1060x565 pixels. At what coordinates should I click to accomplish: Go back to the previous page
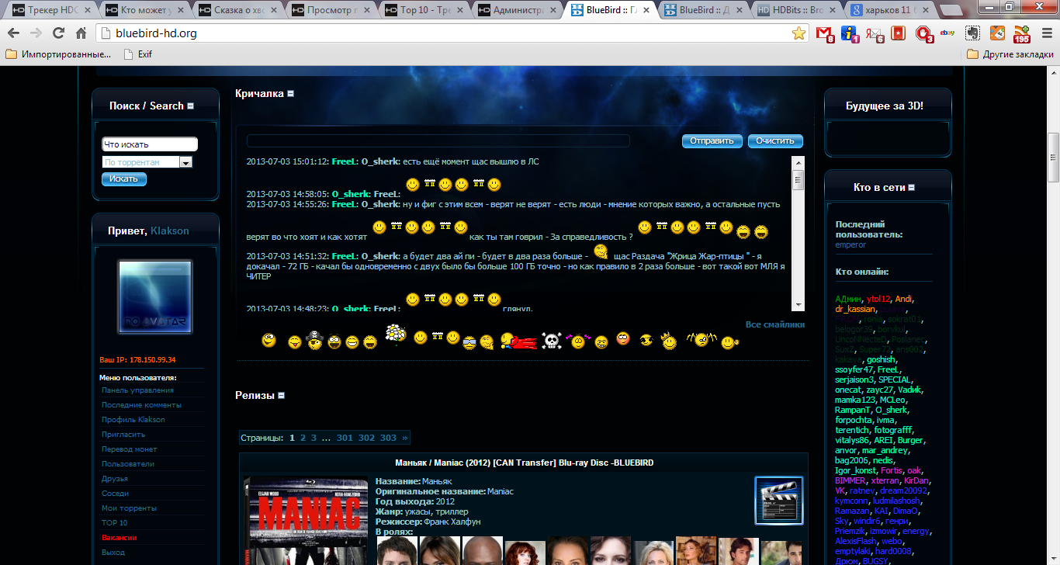tap(13, 33)
